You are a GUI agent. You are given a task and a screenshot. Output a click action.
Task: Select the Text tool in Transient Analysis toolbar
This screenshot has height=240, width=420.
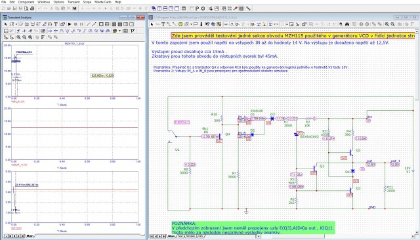click(x=56, y=24)
